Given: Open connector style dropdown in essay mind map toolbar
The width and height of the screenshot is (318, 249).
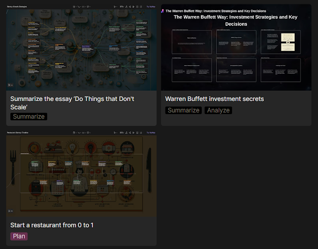Looking at the screenshot, I should point(79,6).
